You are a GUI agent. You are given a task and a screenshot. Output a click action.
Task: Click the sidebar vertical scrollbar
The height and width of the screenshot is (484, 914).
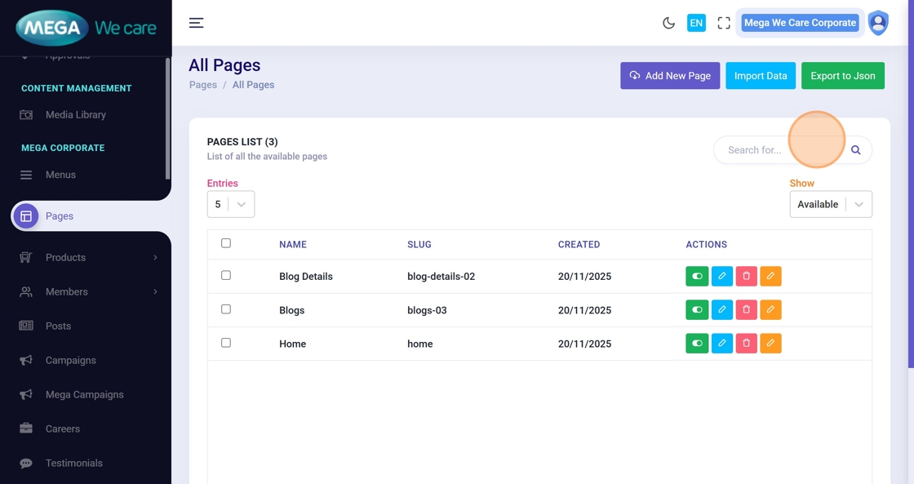[167, 118]
